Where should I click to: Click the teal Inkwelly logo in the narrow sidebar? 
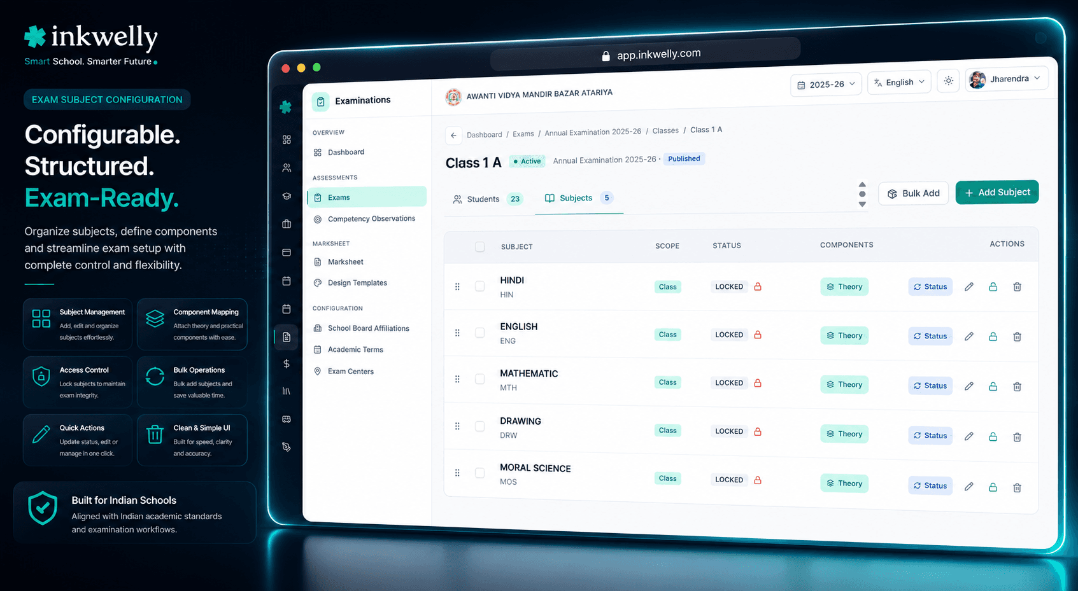pyautogui.click(x=286, y=107)
